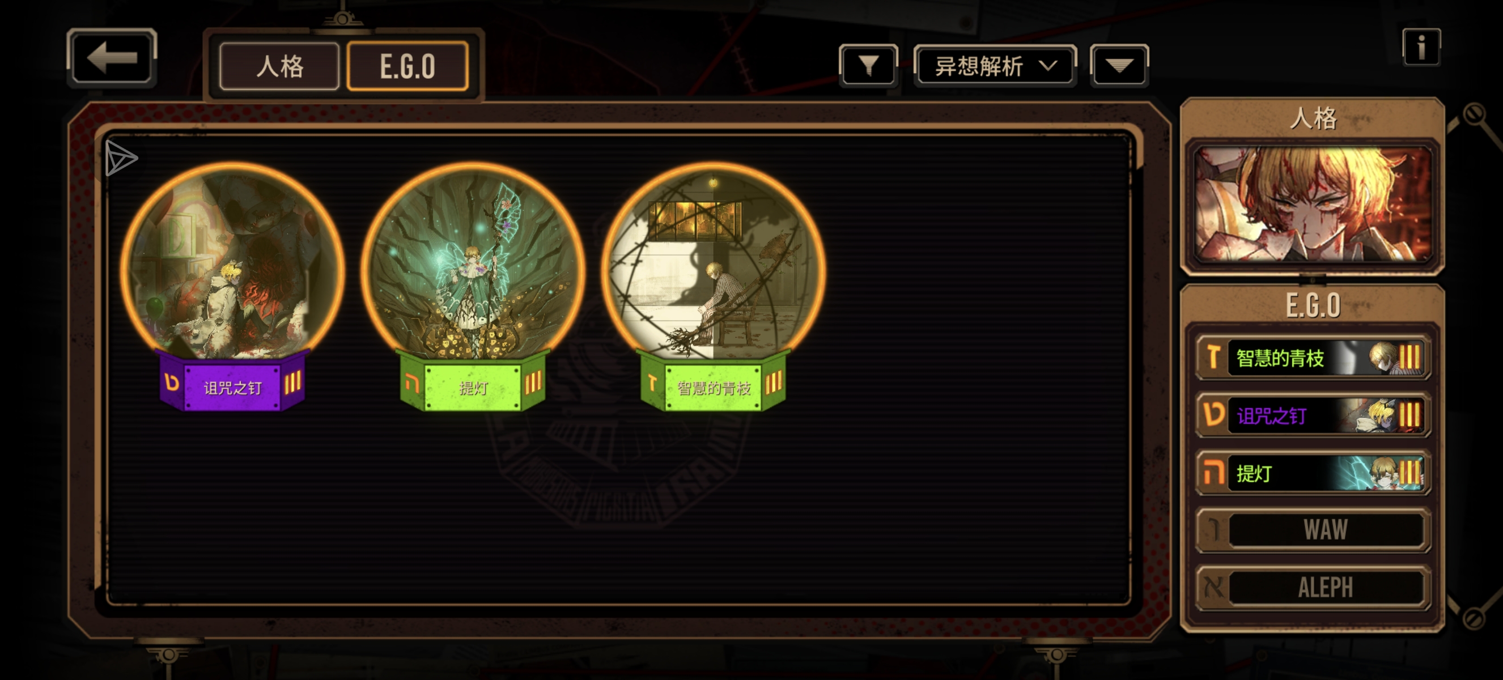Viewport: 1503px width, 680px height.
Task: Open the 人格 character portrait
Action: click(x=1313, y=204)
